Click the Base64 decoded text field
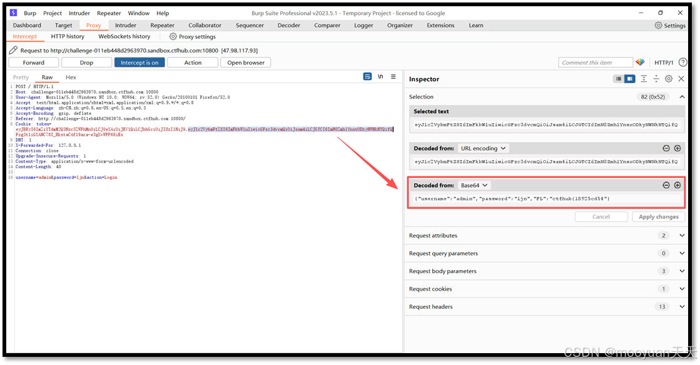 547,199
